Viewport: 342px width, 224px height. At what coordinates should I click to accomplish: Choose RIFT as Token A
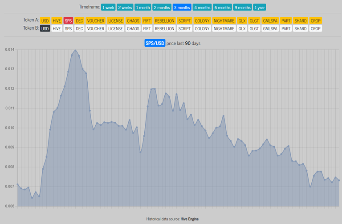tap(147, 21)
